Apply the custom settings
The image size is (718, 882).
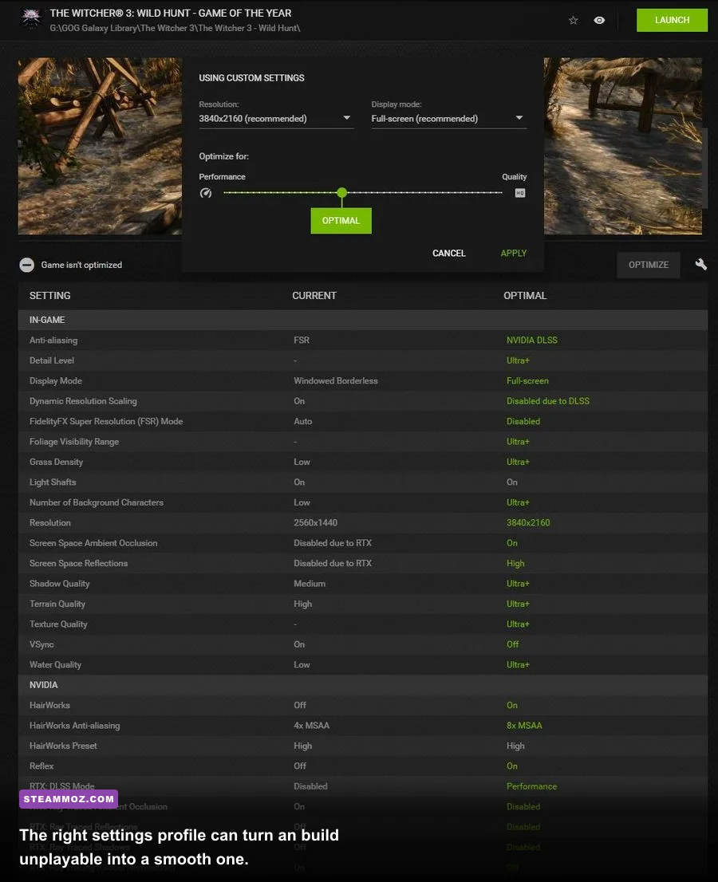[x=514, y=253]
